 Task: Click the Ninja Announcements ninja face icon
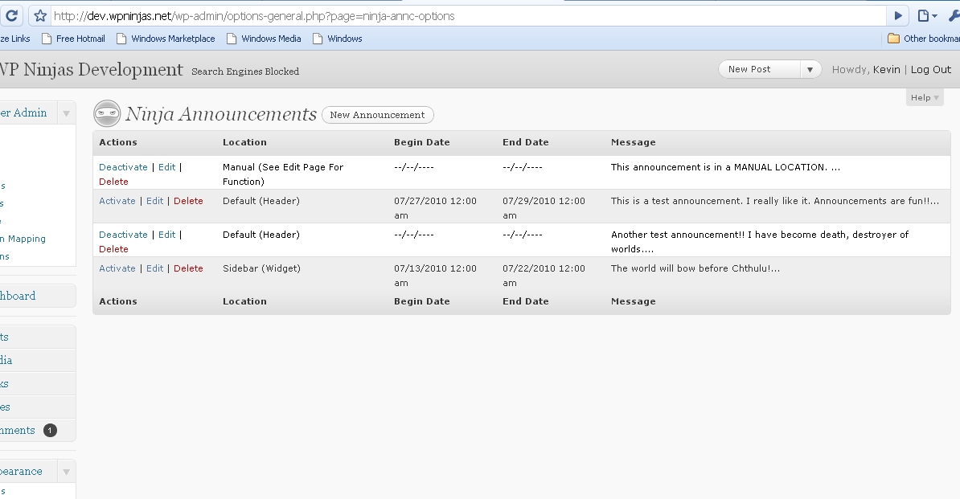(107, 114)
